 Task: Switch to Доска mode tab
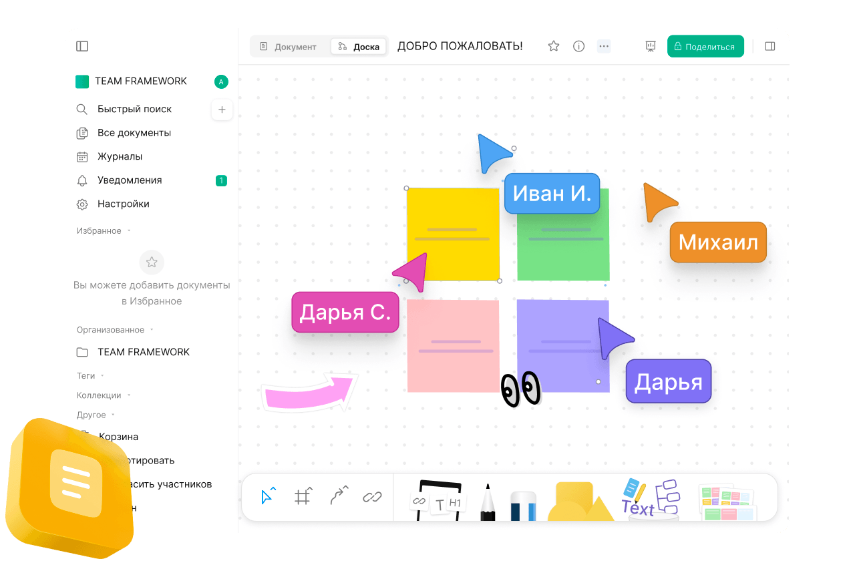coord(359,47)
